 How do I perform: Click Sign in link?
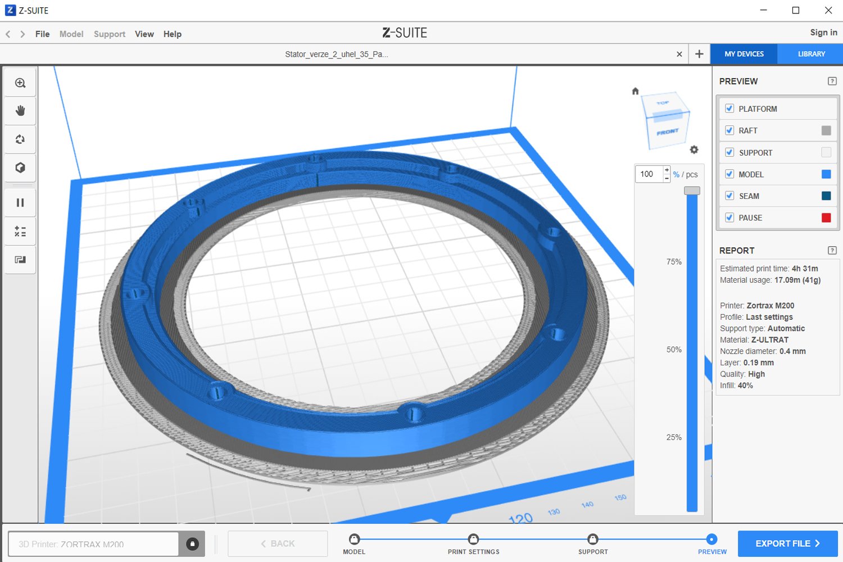coord(823,33)
